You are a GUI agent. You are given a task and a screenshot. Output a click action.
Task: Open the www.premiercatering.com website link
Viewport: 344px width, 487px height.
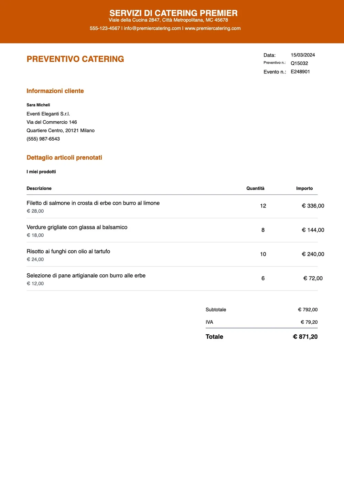tap(213, 28)
